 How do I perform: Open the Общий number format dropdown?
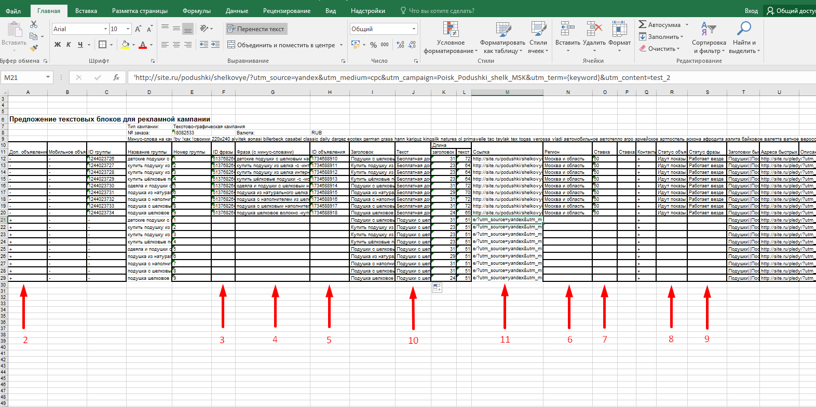414,29
